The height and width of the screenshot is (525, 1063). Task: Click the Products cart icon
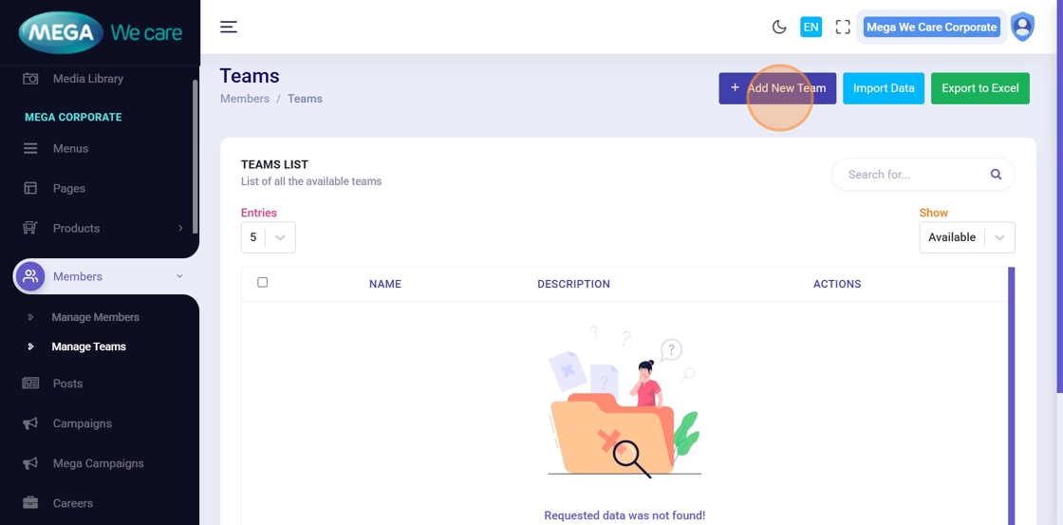[30, 228]
